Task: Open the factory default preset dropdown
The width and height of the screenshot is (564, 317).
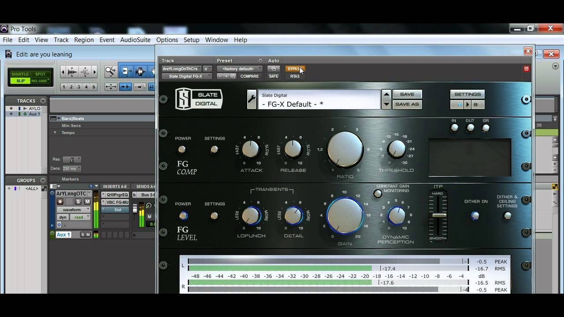Action: tap(239, 69)
